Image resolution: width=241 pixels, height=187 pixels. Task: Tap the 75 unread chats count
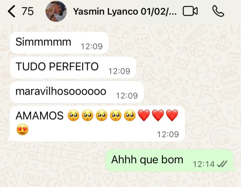28,11
